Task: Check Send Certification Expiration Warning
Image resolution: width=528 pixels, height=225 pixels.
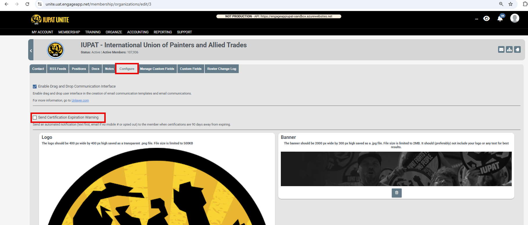Action: pyautogui.click(x=35, y=117)
